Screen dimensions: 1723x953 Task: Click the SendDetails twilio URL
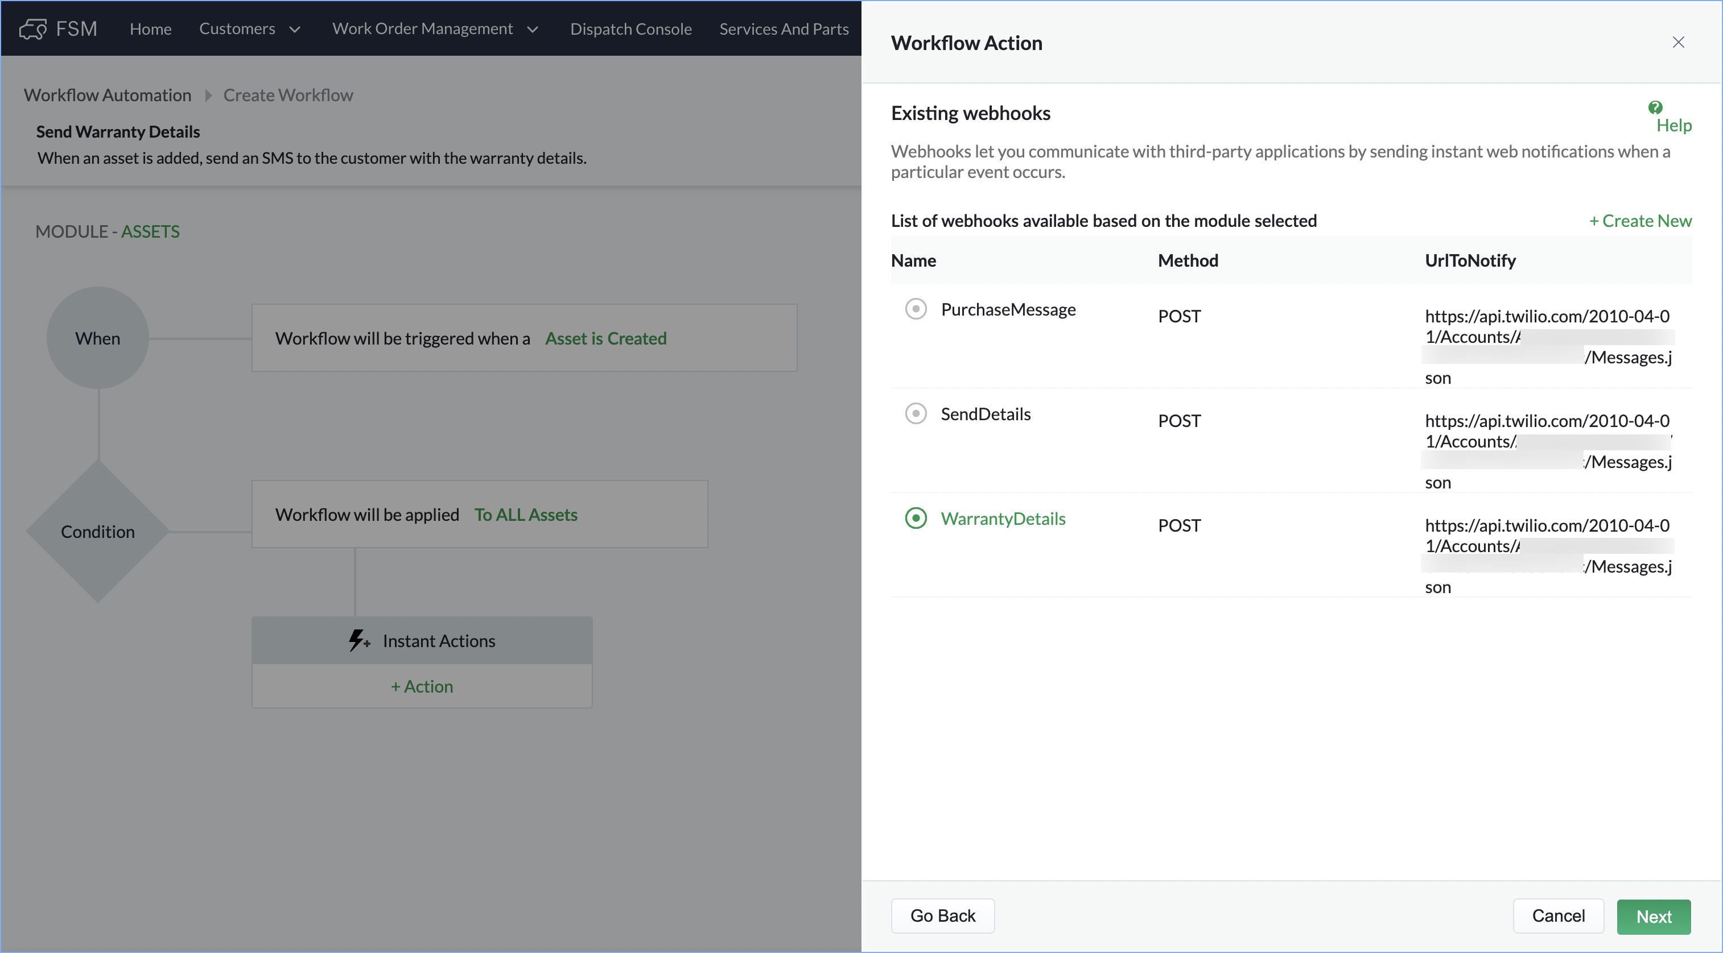click(x=1548, y=451)
